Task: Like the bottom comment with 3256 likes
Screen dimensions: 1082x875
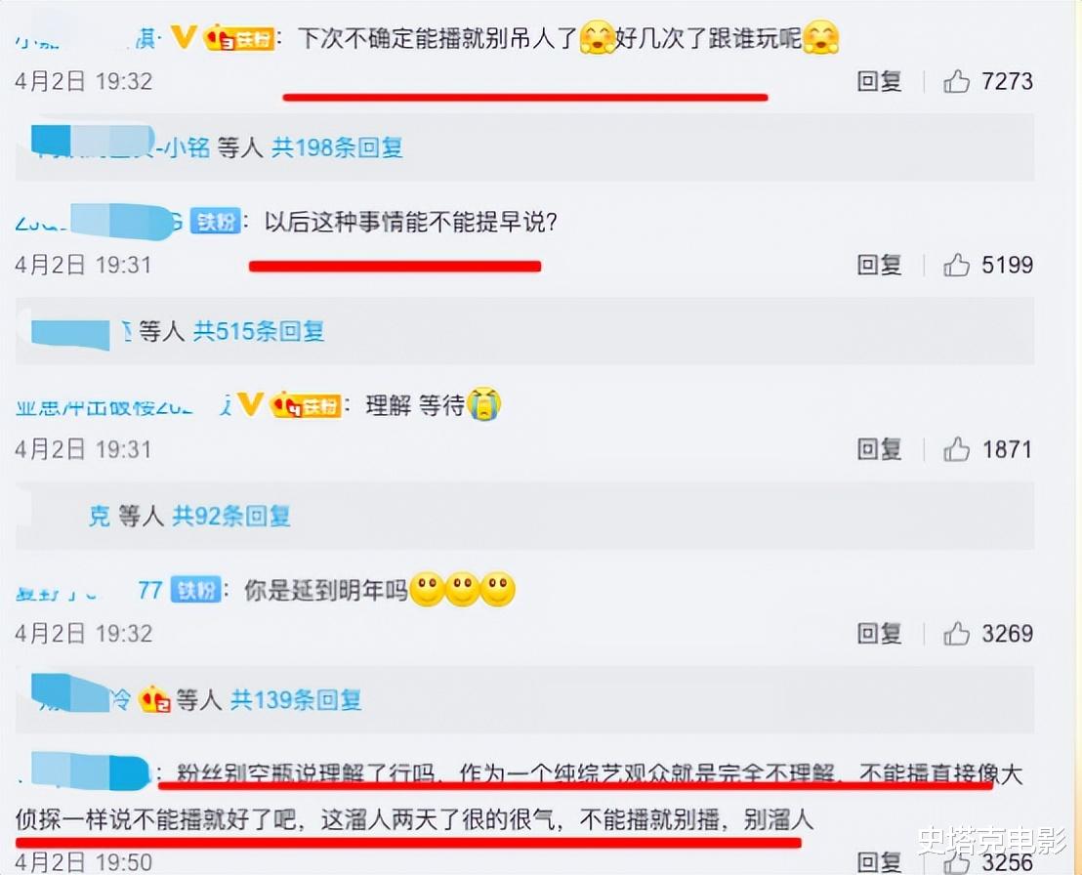Action: point(956,862)
